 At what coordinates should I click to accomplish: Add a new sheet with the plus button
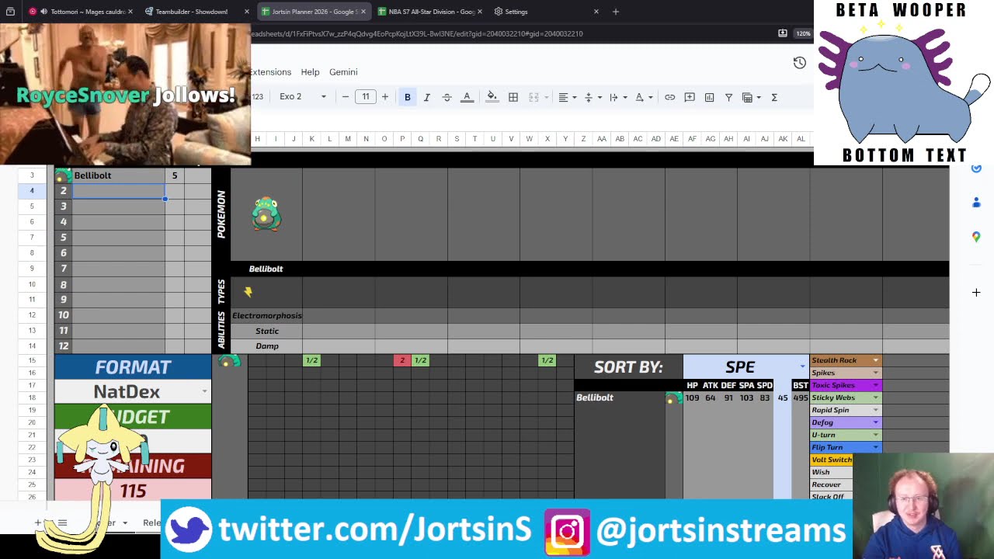point(37,523)
